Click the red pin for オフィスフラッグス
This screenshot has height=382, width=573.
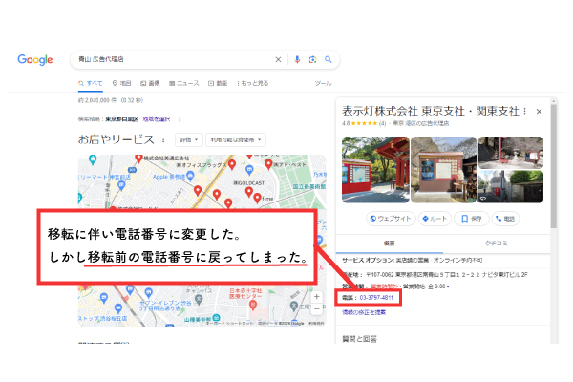click(x=232, y=165)
